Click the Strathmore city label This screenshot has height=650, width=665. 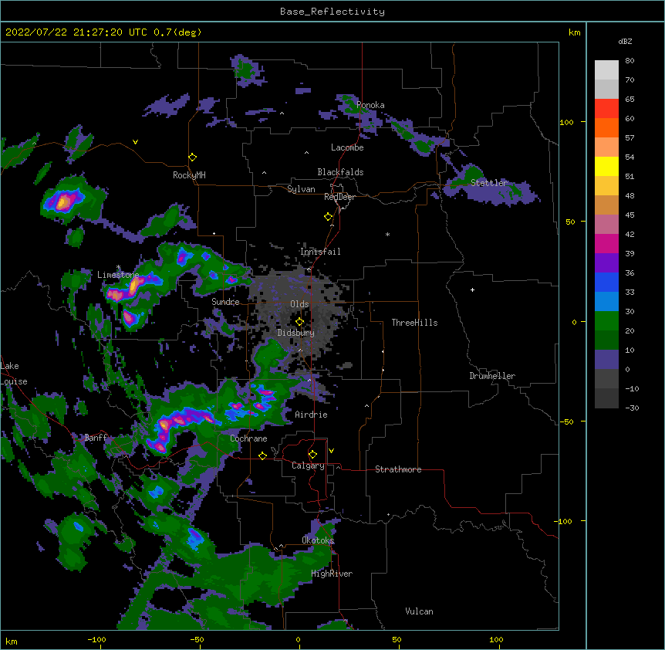(398, 469)
